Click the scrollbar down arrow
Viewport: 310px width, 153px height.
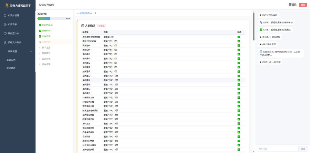pyautogui.click(x=254, y=151)
